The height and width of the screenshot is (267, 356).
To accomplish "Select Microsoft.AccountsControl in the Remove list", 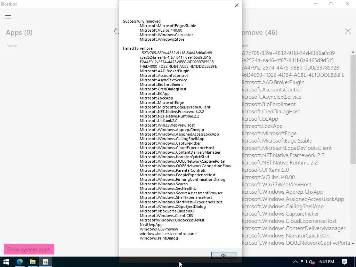I will point(272,89).
